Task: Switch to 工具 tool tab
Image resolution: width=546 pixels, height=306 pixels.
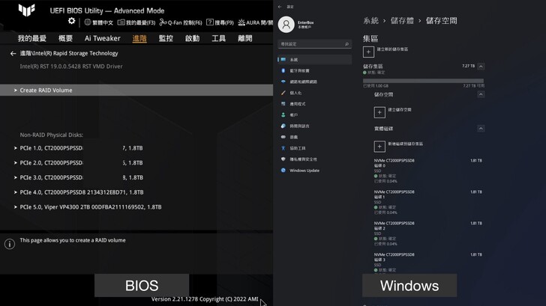Action: coord(219,38)
